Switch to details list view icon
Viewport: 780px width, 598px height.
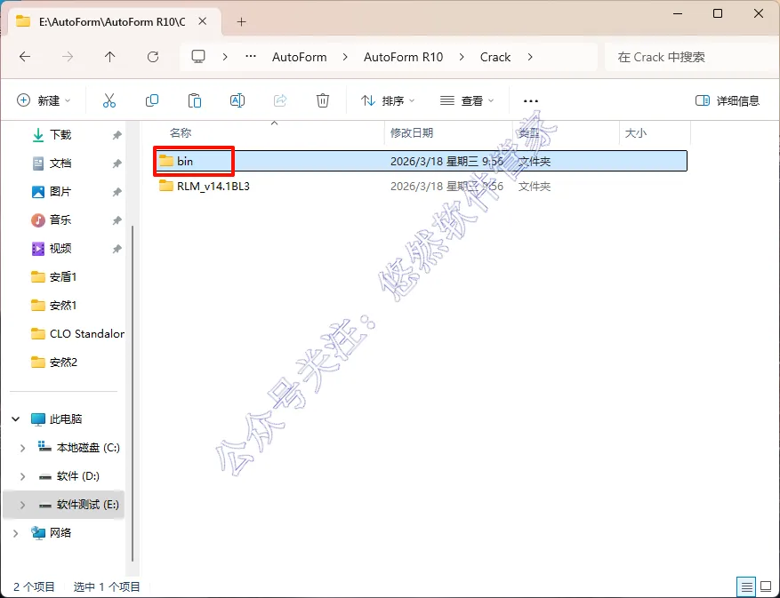click(747, 587)
